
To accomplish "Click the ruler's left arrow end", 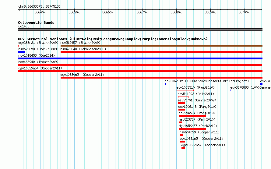I will pos(19,9).
